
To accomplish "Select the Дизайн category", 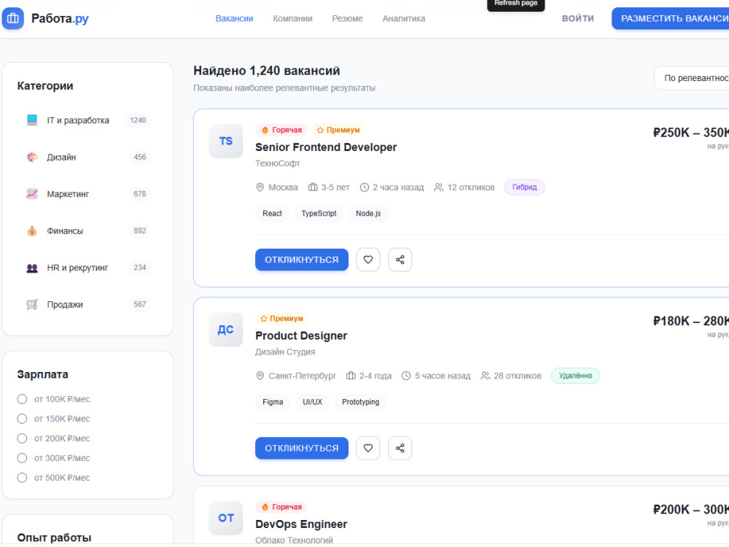I will click(x=88, y=158).
